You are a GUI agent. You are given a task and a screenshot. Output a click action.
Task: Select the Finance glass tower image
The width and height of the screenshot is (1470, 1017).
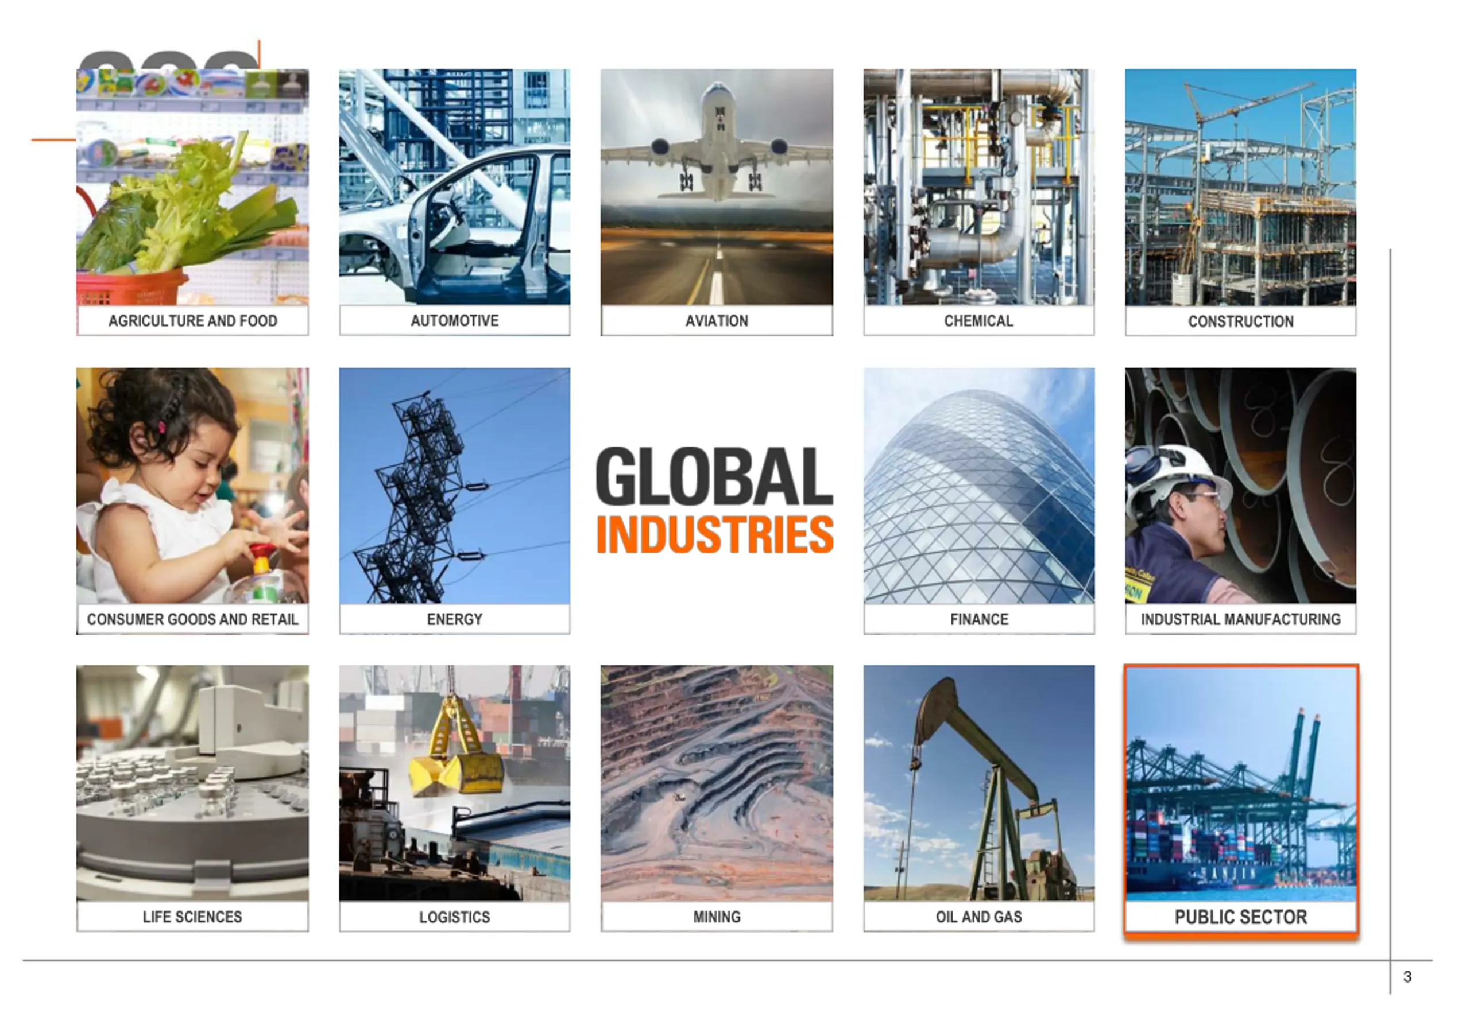pyautogui.click(x=978, y=486)
